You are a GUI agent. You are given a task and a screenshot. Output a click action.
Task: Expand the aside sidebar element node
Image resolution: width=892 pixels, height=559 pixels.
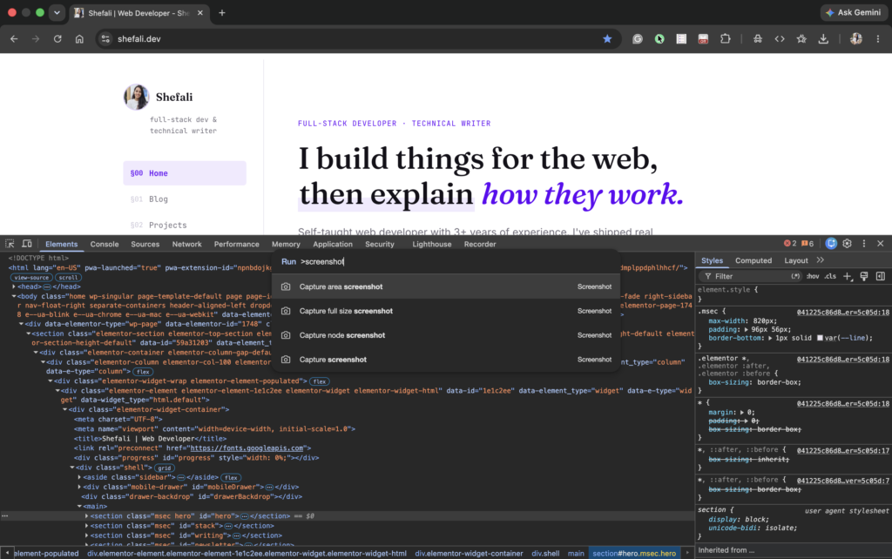click(79, 477)
